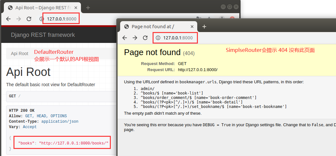Go forward in Page not found window

click(135, 38)
